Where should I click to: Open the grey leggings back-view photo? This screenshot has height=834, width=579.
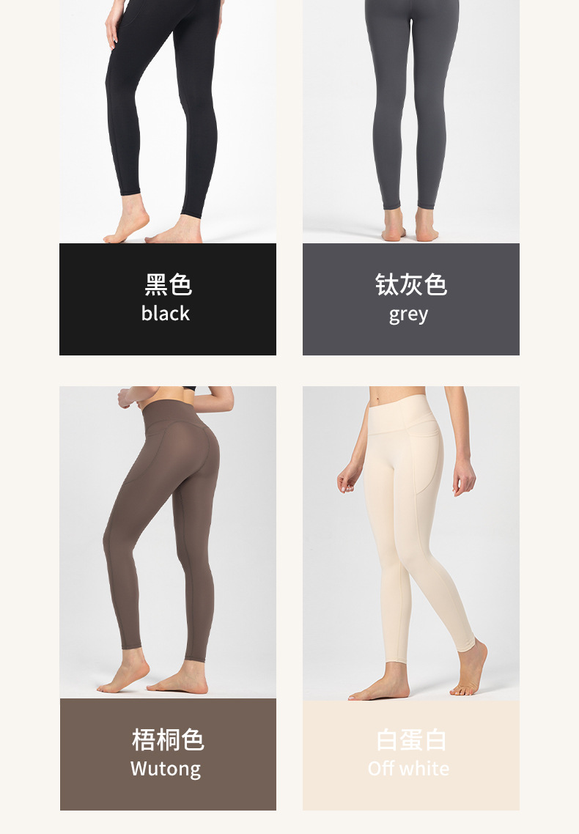[411, 121]
